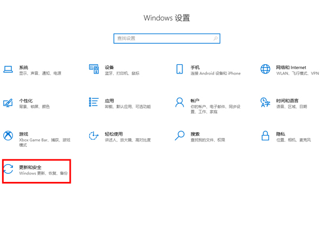This screenshot has width=324, height=243.
Task: Click the Network globe icon
Action: [x=265, y=69]
